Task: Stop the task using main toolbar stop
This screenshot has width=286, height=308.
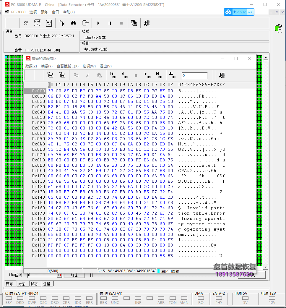Action: tap(121, 23)
